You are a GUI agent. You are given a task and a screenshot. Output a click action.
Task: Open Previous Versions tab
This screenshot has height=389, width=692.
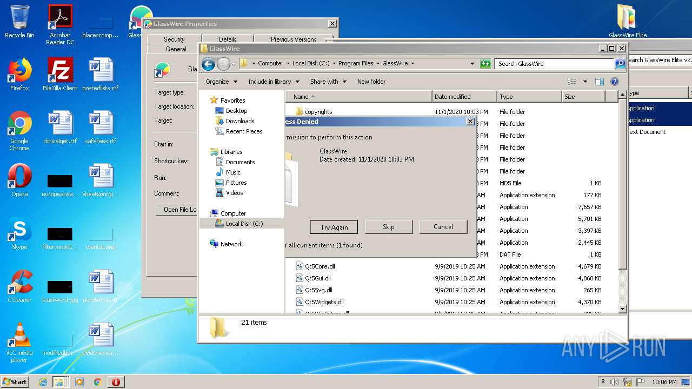point(294,39)
